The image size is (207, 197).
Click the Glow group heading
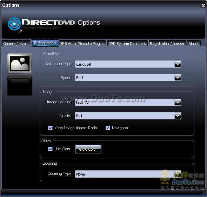[x=47, y=140]
